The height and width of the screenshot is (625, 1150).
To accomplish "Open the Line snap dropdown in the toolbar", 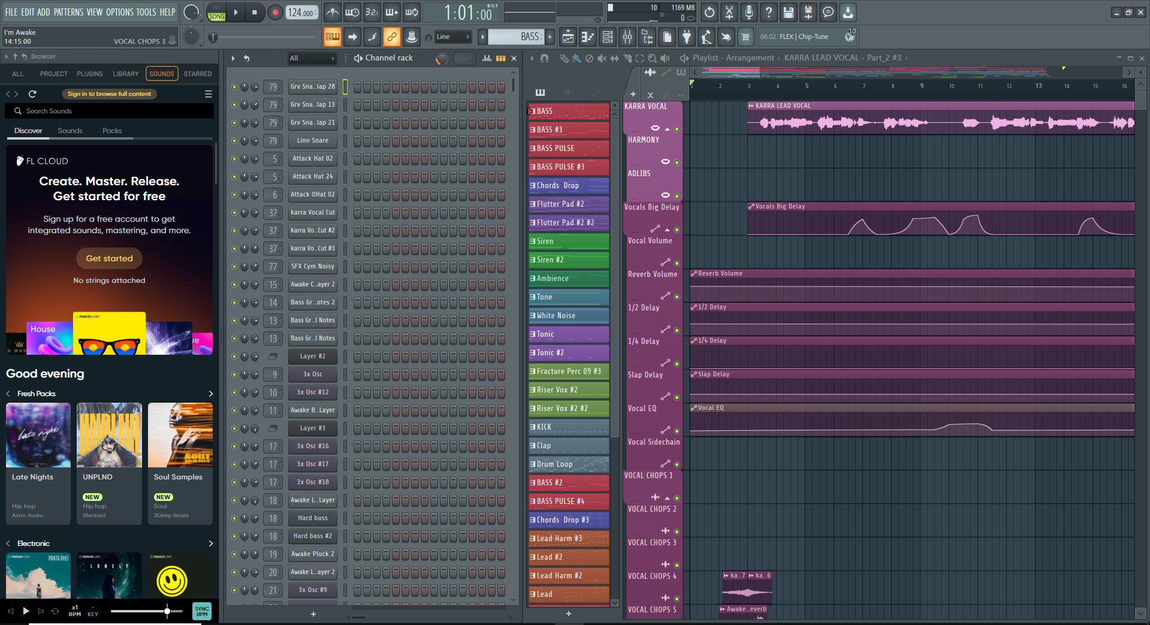I will tap(452, 37).
